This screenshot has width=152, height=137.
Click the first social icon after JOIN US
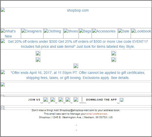pyautogui.click(x=46, y=100)
